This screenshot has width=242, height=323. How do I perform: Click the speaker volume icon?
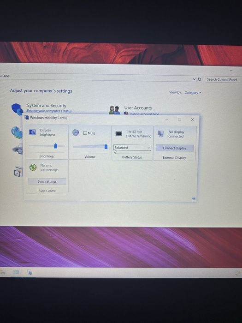click(x=76, y=133)
